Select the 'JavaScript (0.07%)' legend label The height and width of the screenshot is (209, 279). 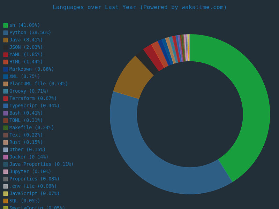point(34,193)
